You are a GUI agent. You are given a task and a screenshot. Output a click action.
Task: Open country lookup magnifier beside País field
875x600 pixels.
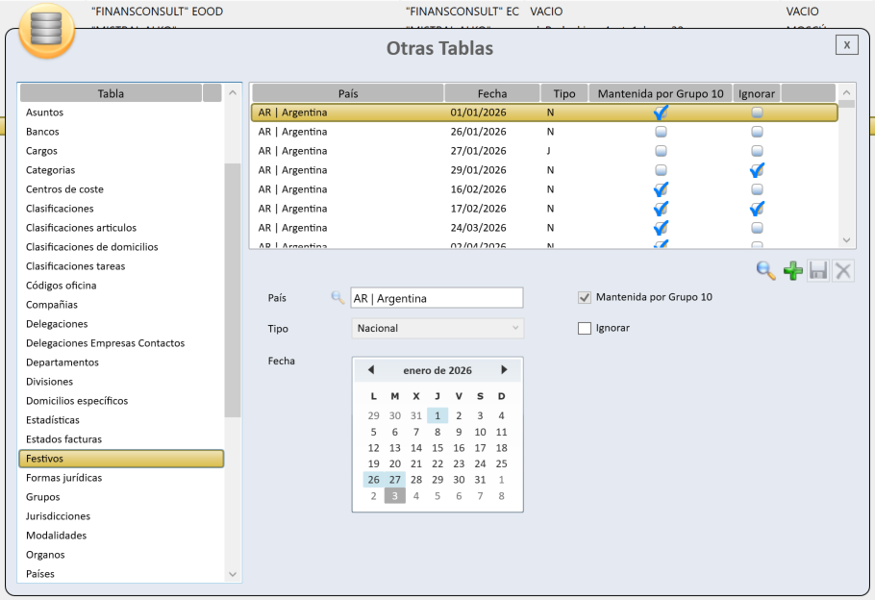click(x=337, y=298)
